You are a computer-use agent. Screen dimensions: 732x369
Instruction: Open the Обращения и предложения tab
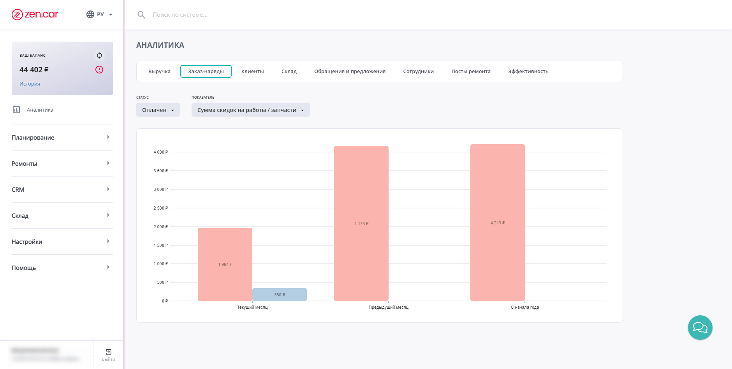pos(350,71)
